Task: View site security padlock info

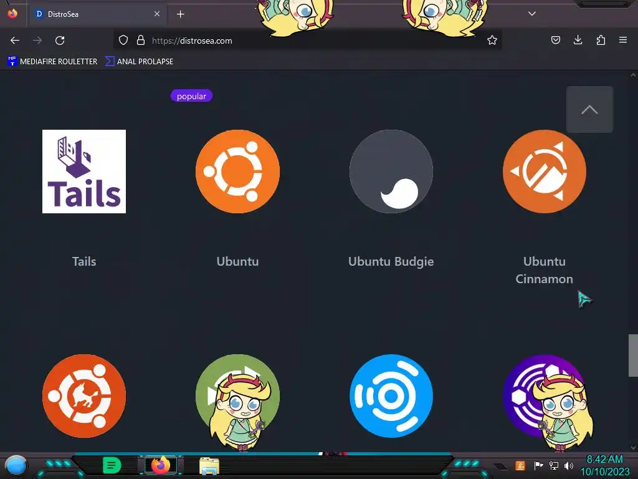Action: pyautogui.click(x=141, y=41)
